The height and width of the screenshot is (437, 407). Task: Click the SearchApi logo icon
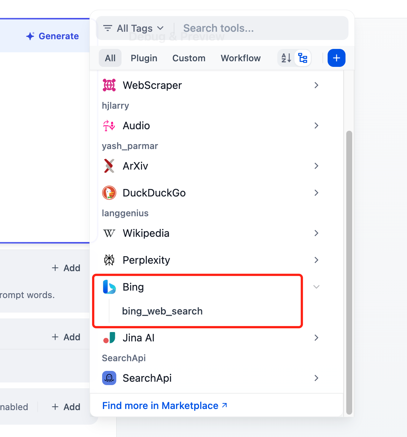point(109,378)
